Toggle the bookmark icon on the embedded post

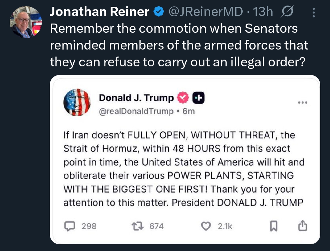[x=273, y=226]
